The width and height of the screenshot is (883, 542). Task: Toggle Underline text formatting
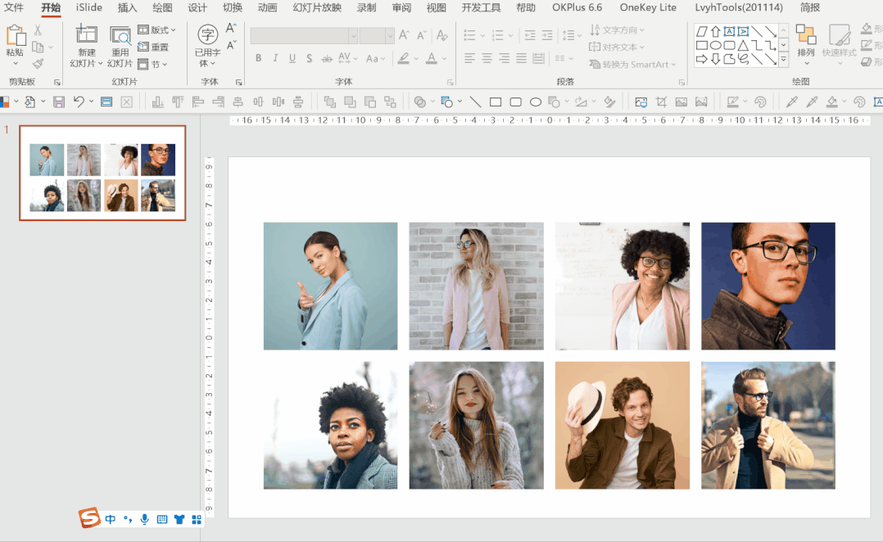292,59
